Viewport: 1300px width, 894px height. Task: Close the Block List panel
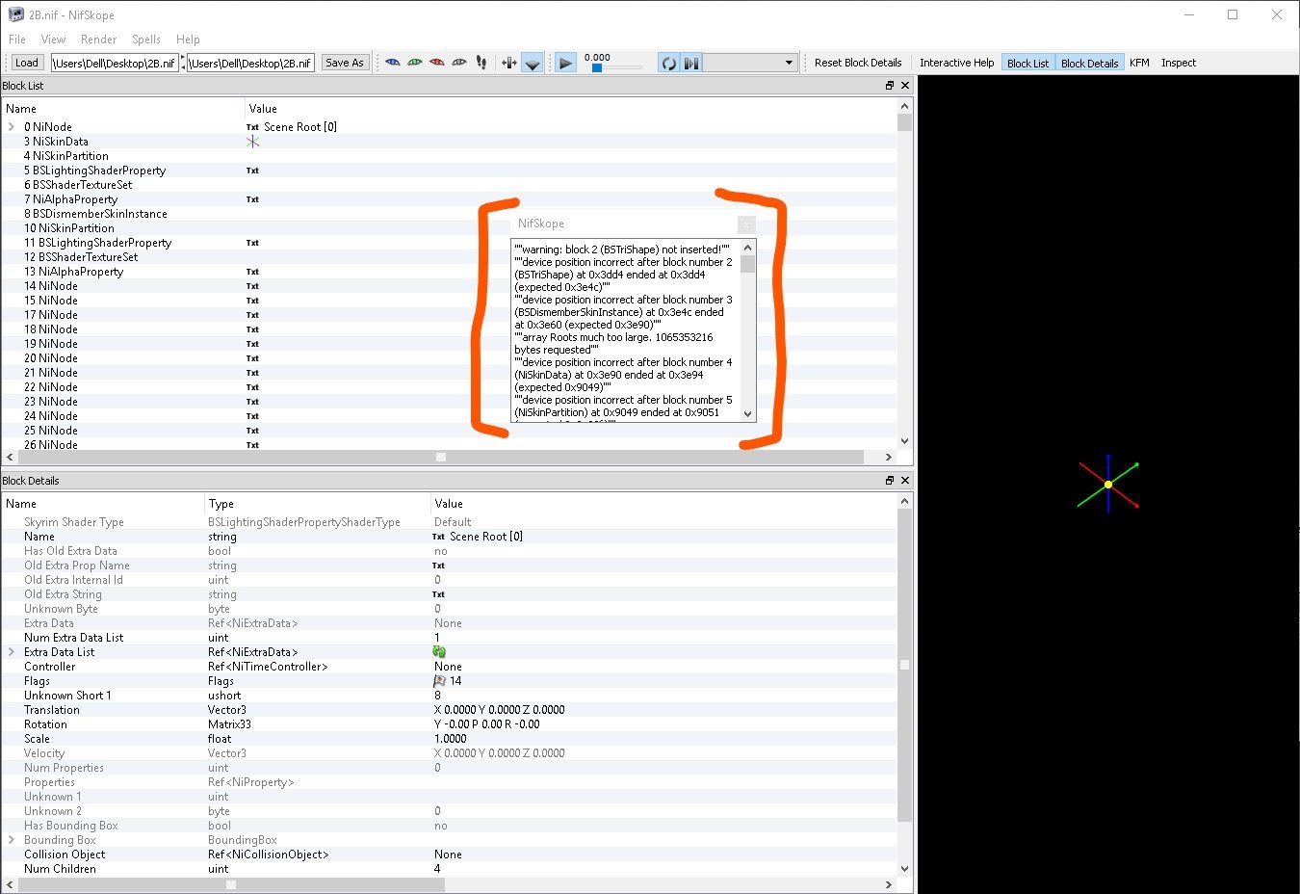[x=905, y=86]
